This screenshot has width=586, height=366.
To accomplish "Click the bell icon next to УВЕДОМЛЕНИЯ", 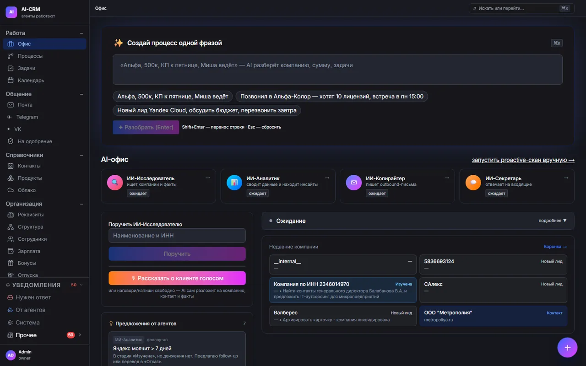I will click(x=8, y=285).
